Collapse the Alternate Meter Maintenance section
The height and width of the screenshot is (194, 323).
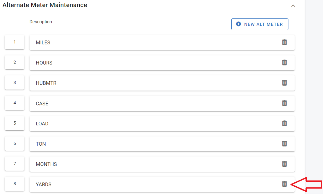coord(293,6)
